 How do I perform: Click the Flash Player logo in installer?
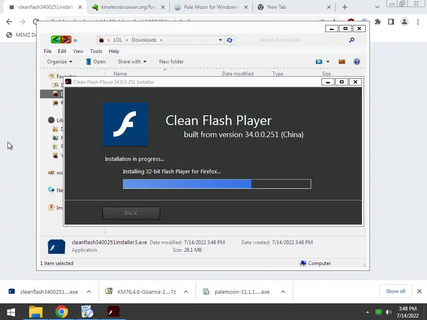125,124
